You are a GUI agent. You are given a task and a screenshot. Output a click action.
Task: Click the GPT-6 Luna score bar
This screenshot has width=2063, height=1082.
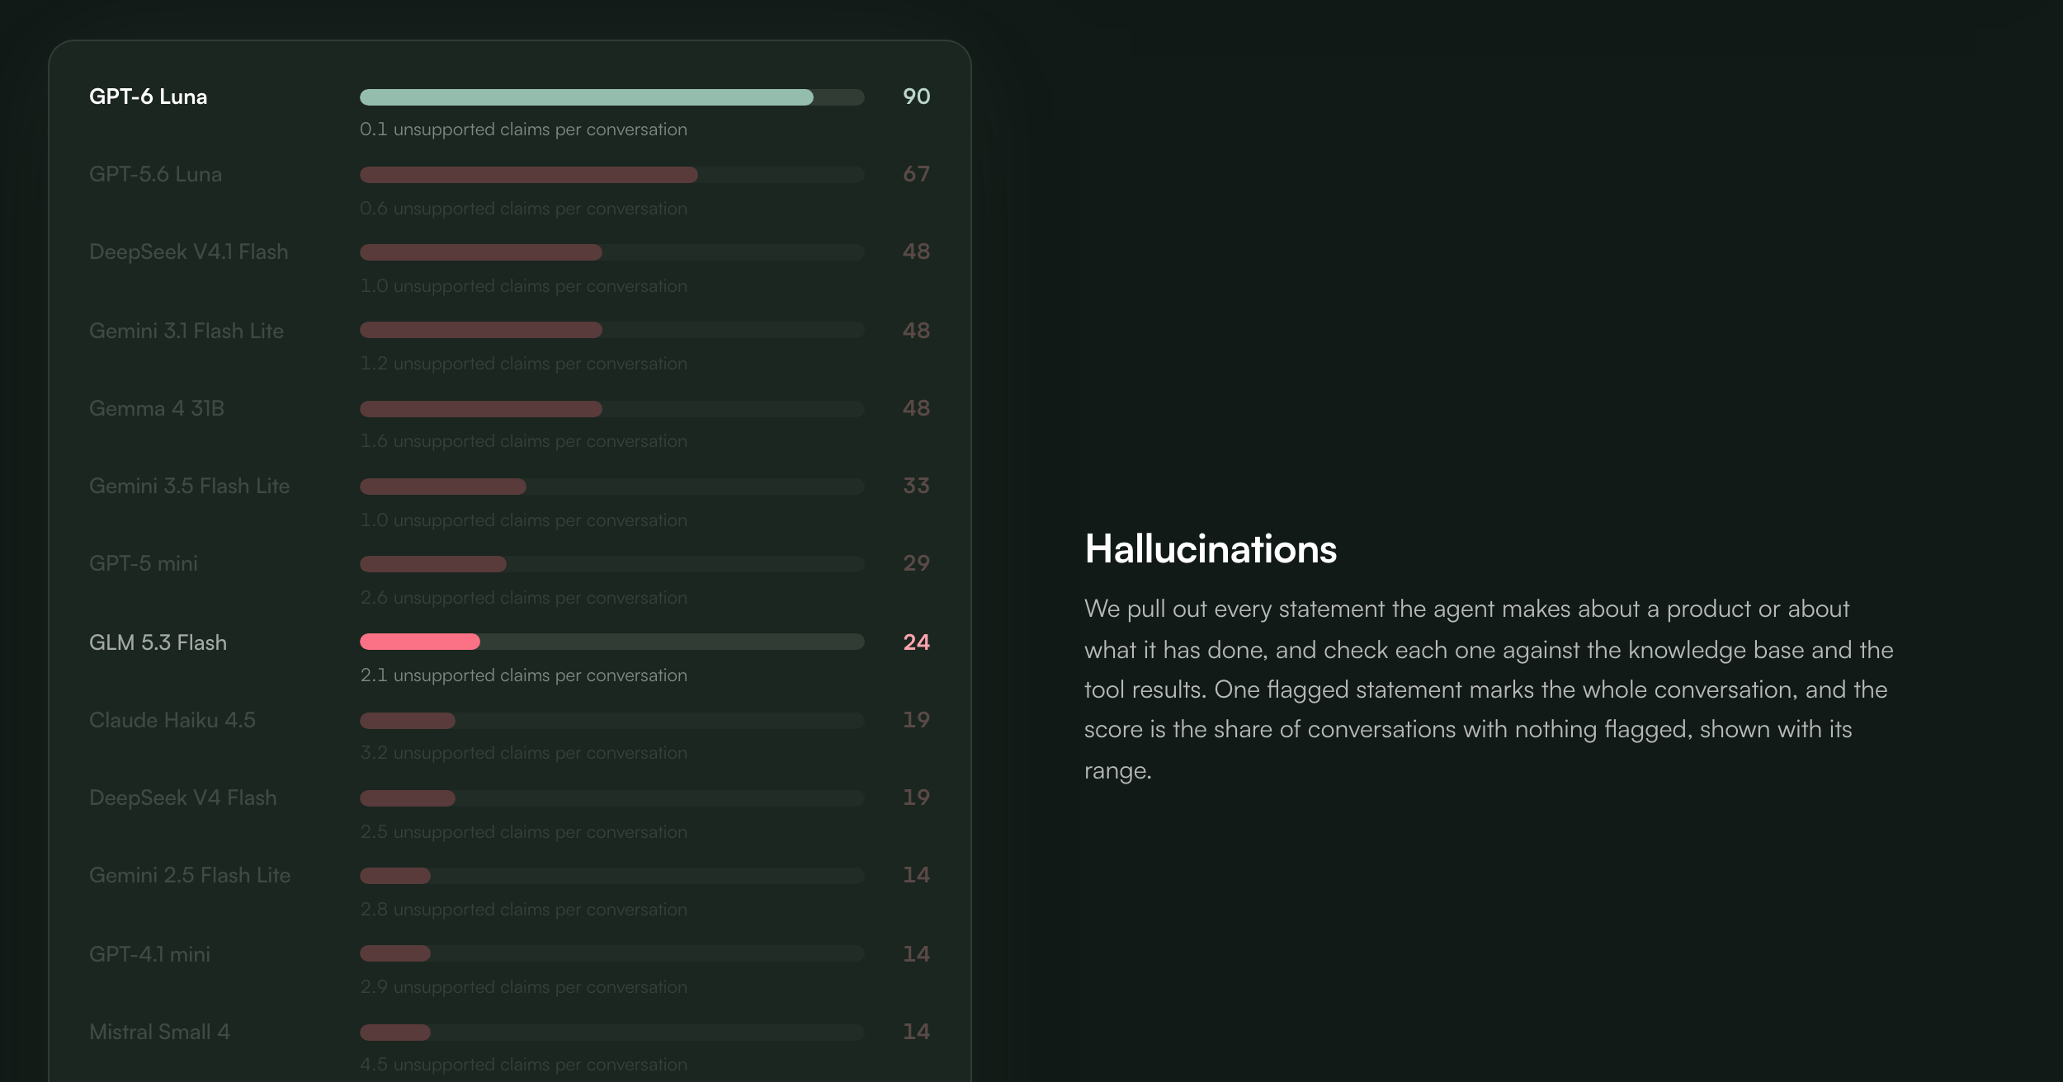611,97
